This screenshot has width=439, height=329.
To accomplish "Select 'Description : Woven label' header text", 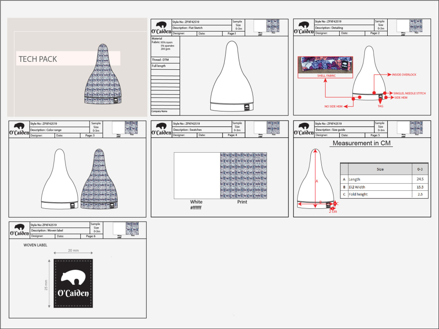I will [47, 231].
